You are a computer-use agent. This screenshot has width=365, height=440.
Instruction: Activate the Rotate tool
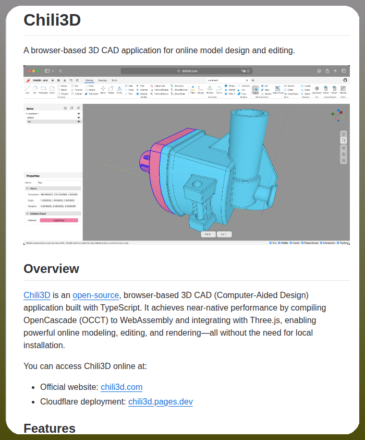coord(111,90)
